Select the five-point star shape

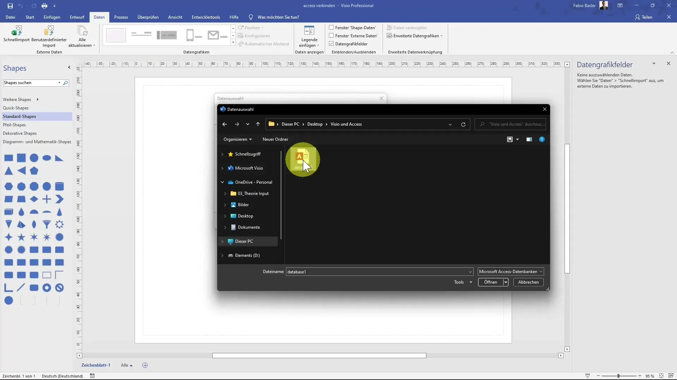(x=21, y=237)
